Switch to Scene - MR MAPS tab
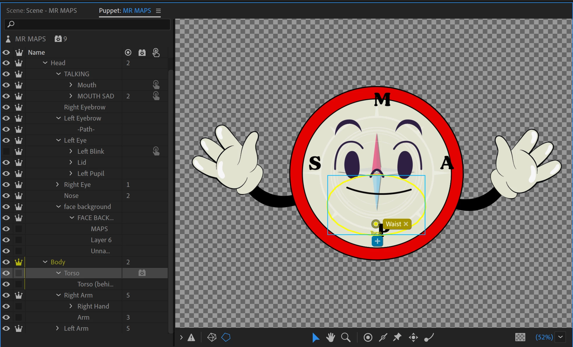The height and width of the screenshot is (347, 573). tap(42, 10)
